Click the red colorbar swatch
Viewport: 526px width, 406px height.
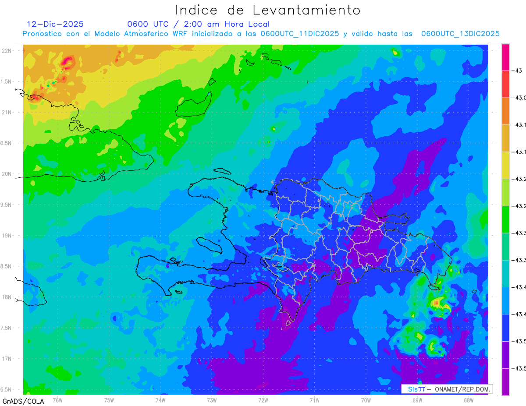[505, 84]
